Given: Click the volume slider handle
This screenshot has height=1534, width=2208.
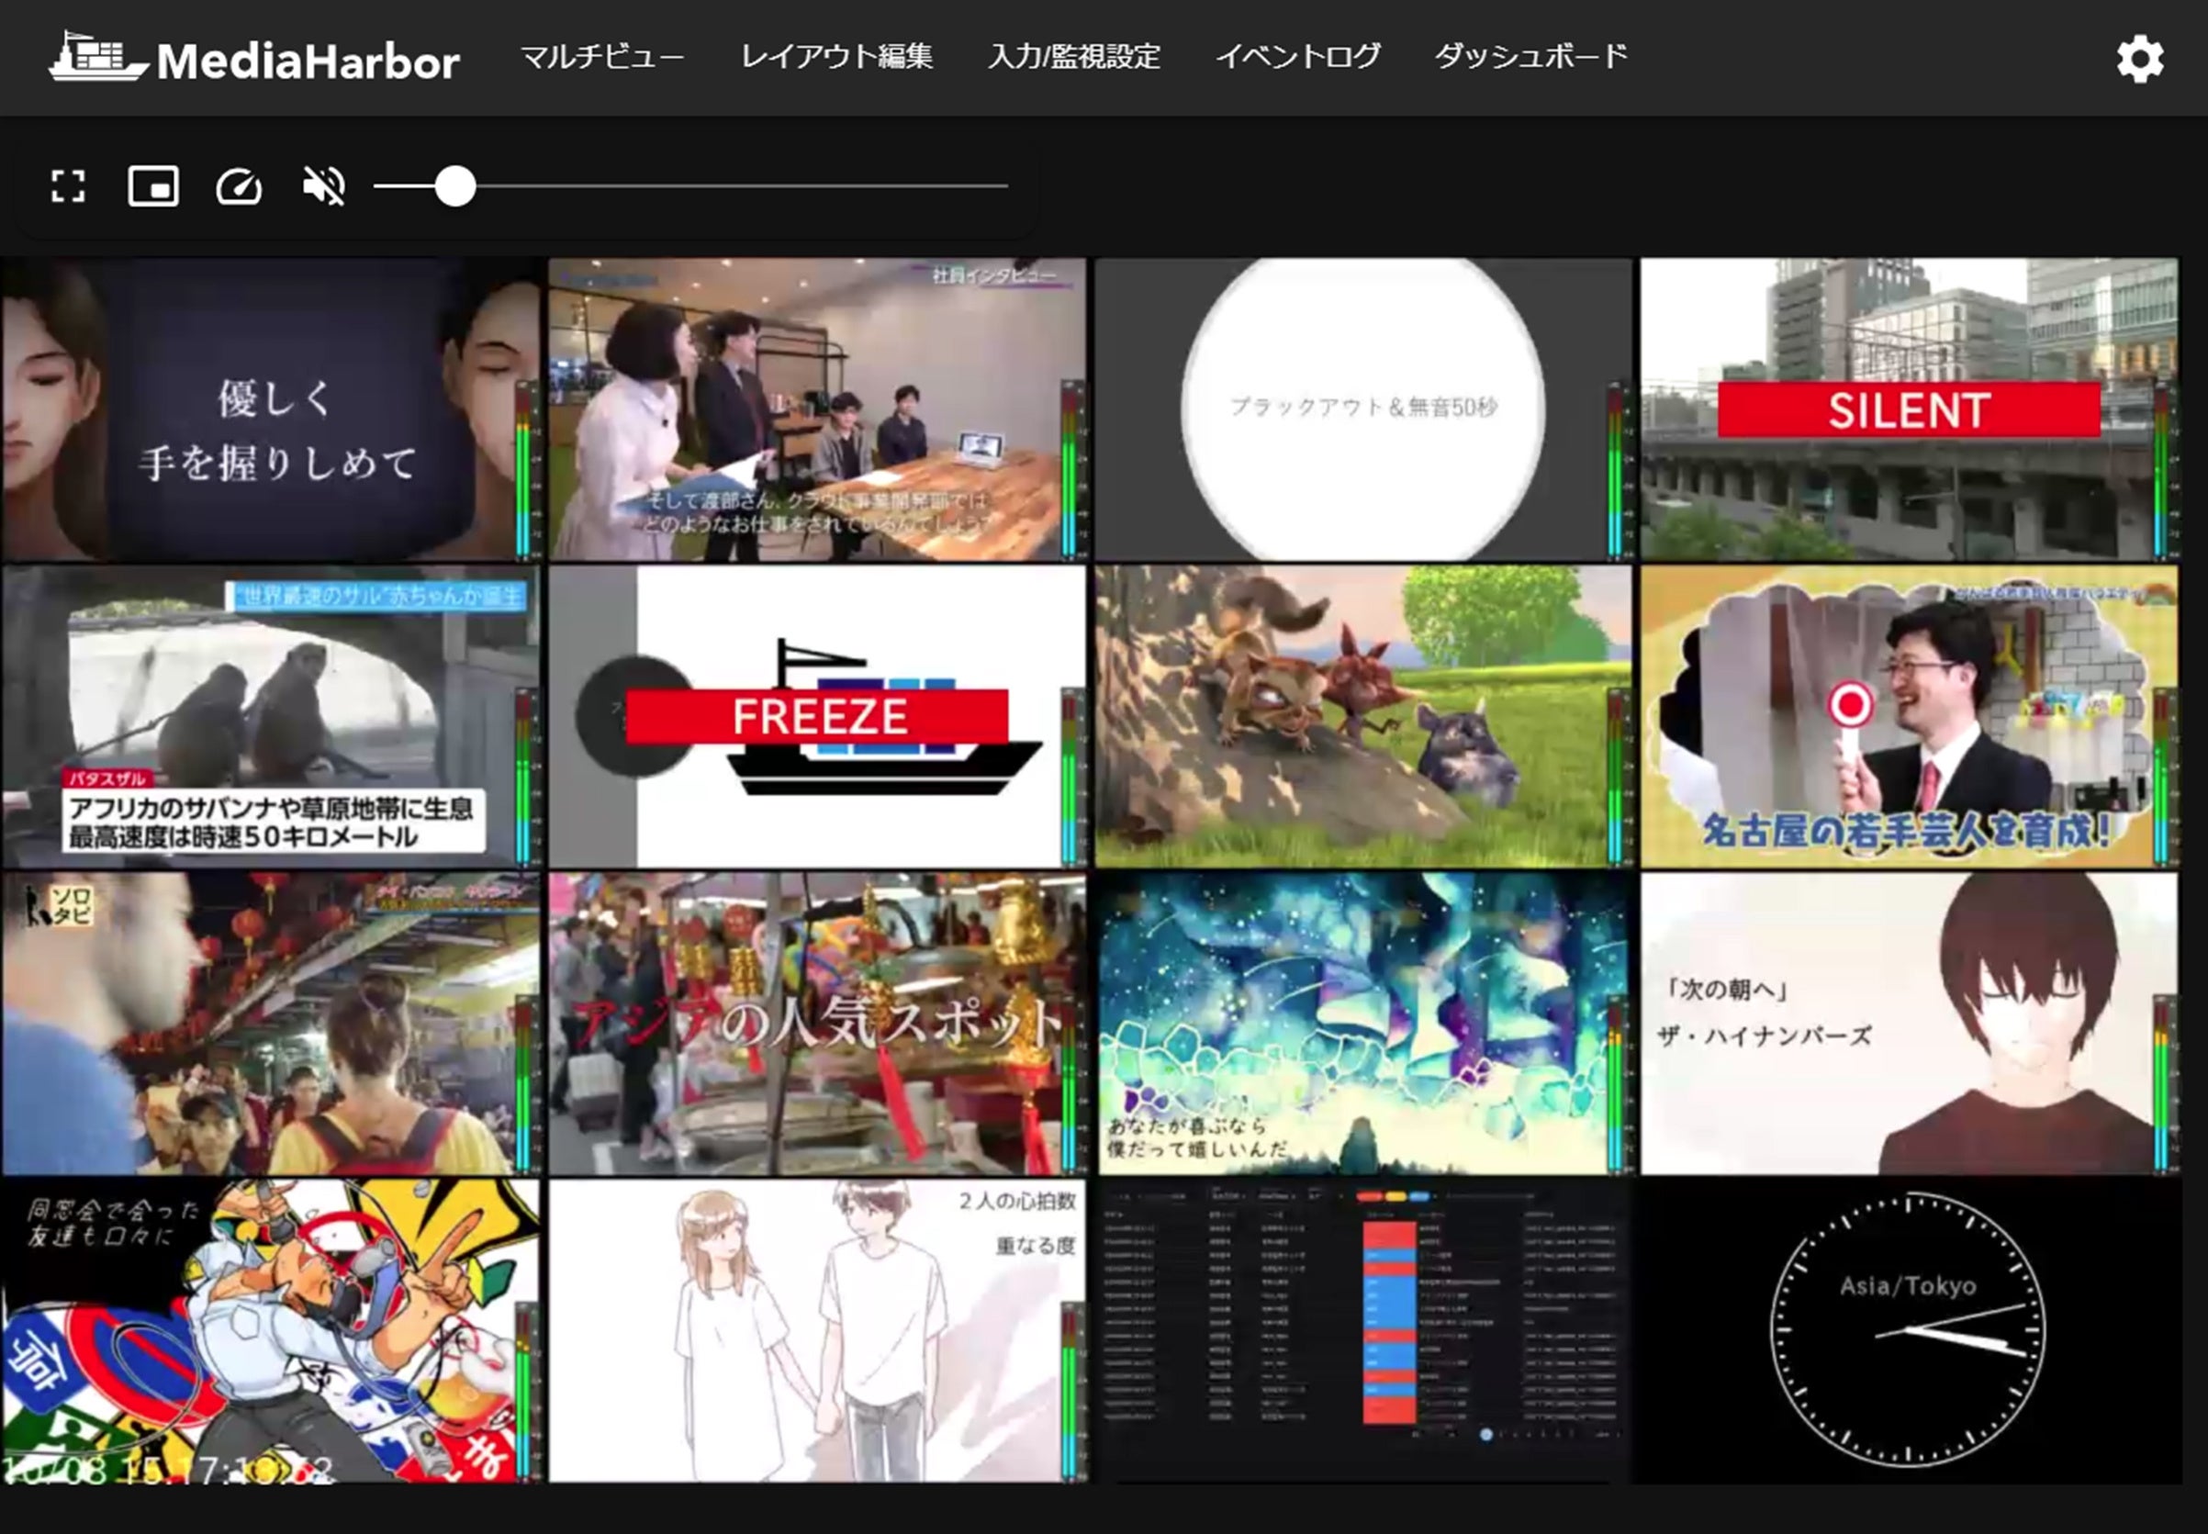Looking at the screenshot, I should (x=454, y=186).
